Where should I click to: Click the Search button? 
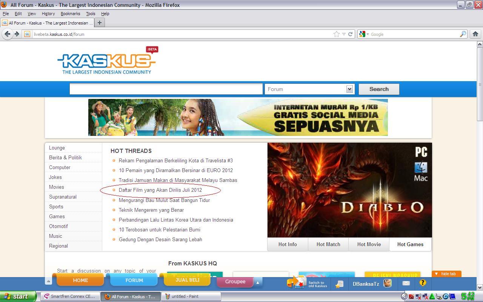pos(379,89)
